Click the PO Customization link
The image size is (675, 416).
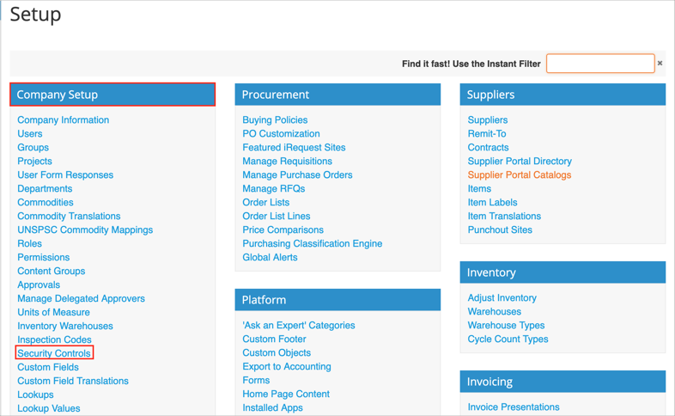(281, 134)
